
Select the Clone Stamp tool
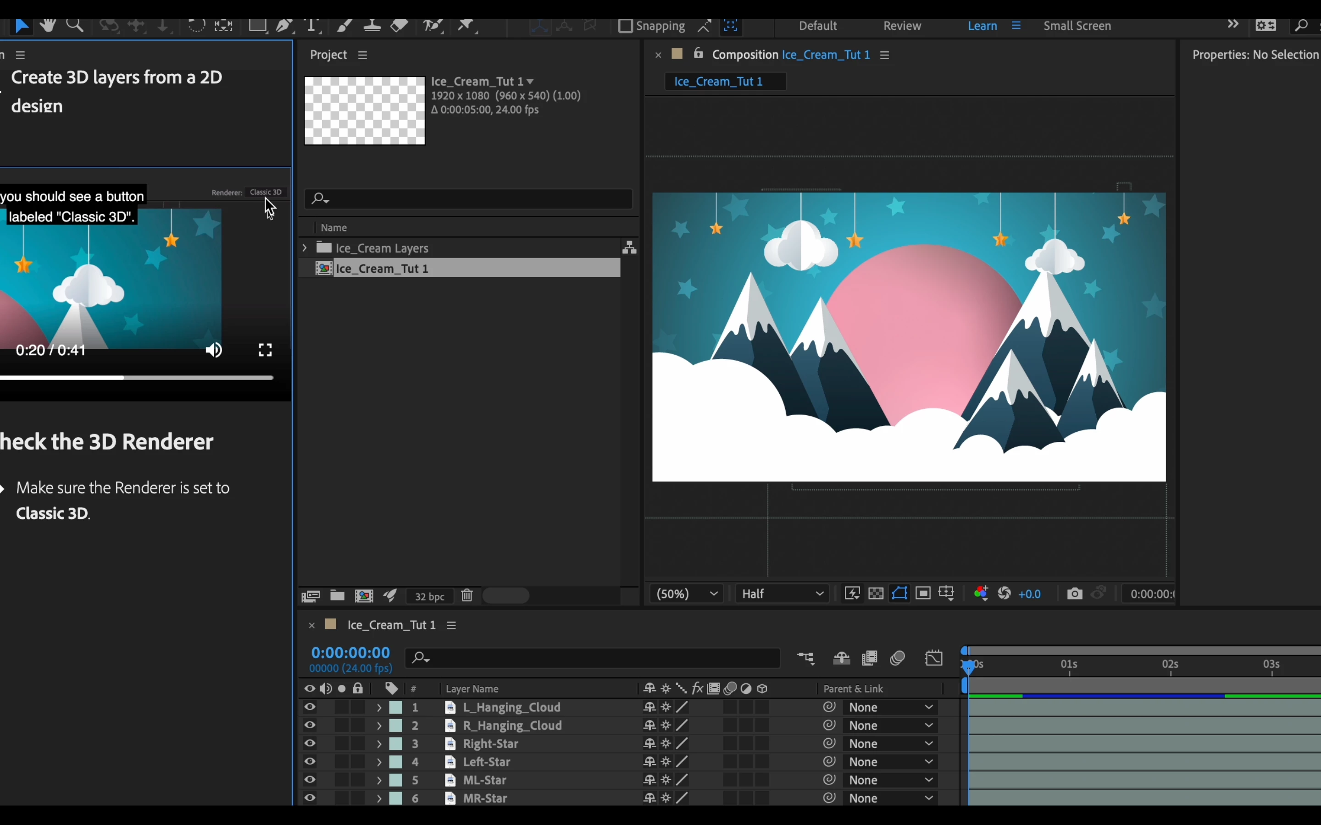(372, 26)
